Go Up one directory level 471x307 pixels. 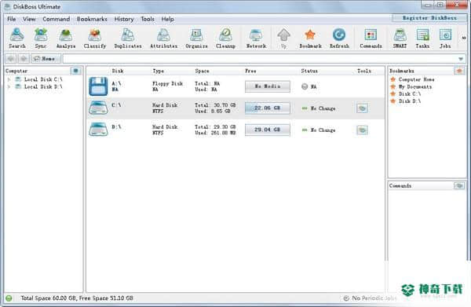(x=283, y=38)
